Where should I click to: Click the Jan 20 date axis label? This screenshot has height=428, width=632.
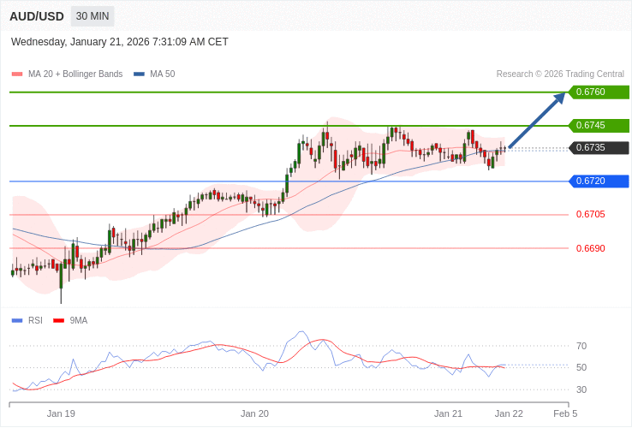click(254, 414)
